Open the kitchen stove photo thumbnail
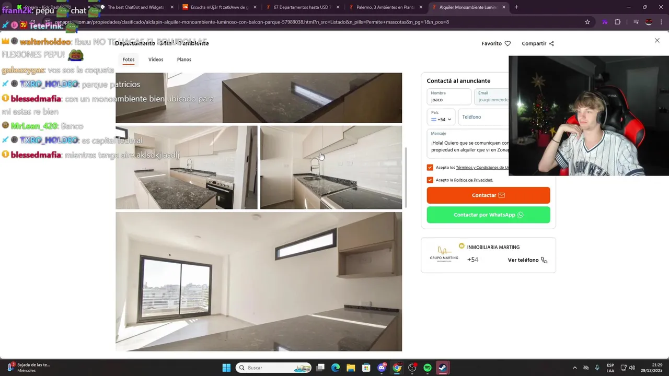669x376 pixels. pyautogui.click(x=187, y=167)
